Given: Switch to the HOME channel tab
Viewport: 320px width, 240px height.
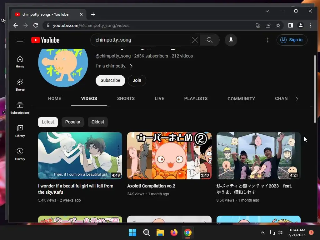Looking at the screenshot, I should [54, 98].
